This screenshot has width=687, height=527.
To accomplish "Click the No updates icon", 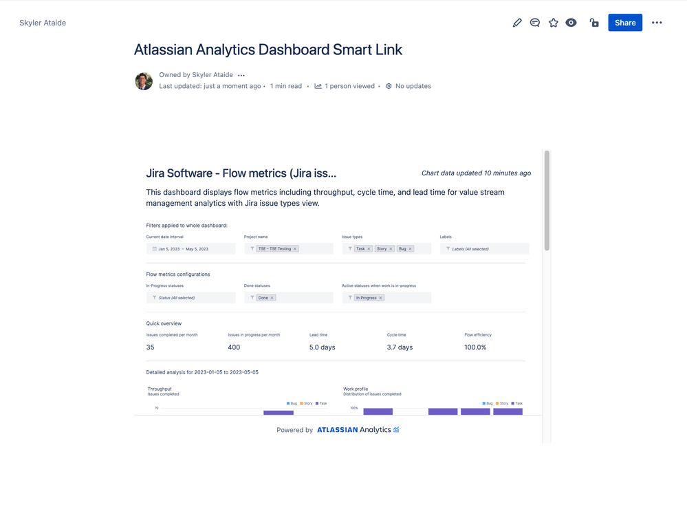I will [x=389, y=86].
